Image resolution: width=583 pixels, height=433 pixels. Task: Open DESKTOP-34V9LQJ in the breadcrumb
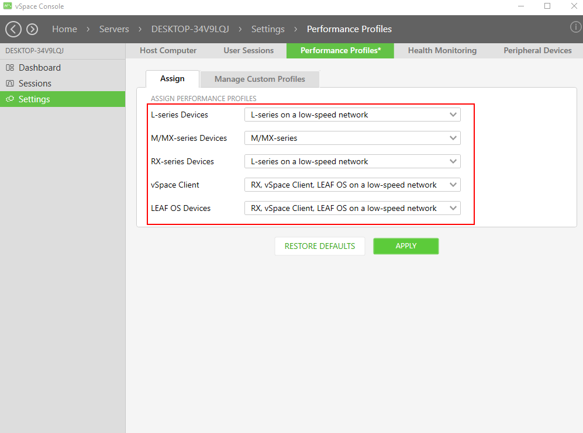coord(190,29)
